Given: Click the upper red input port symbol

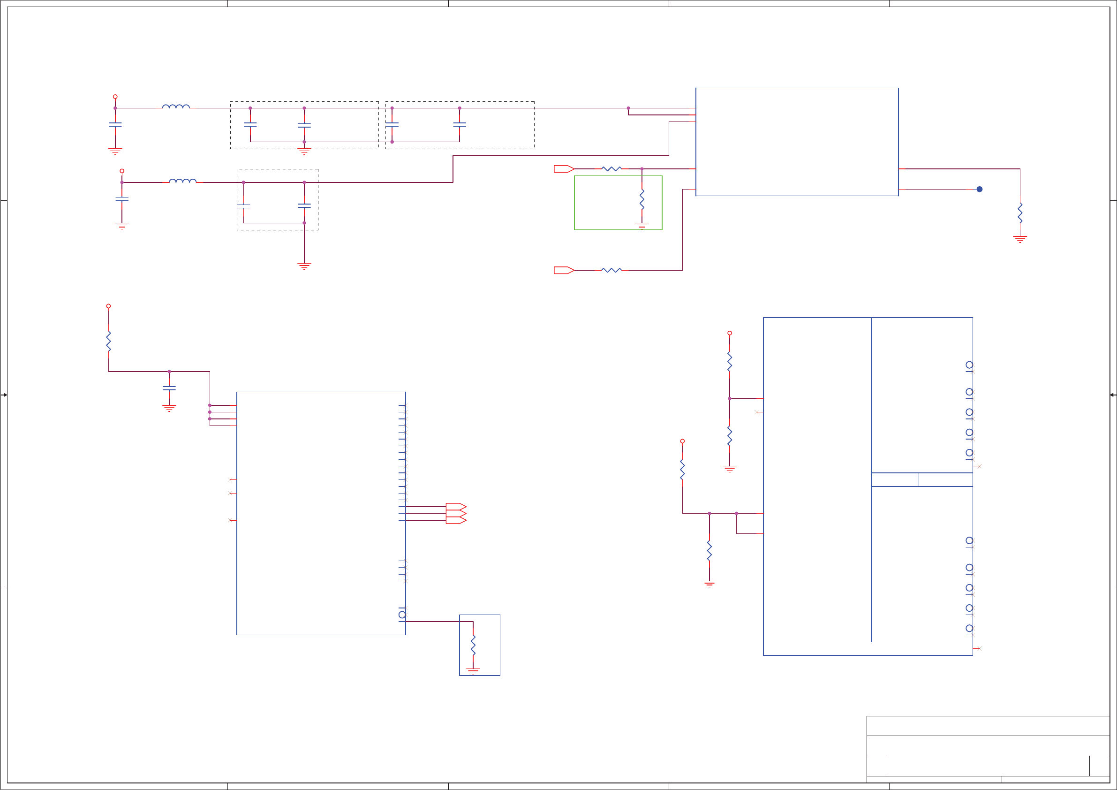Looking at the screenshot, I should tap(563, 169).
